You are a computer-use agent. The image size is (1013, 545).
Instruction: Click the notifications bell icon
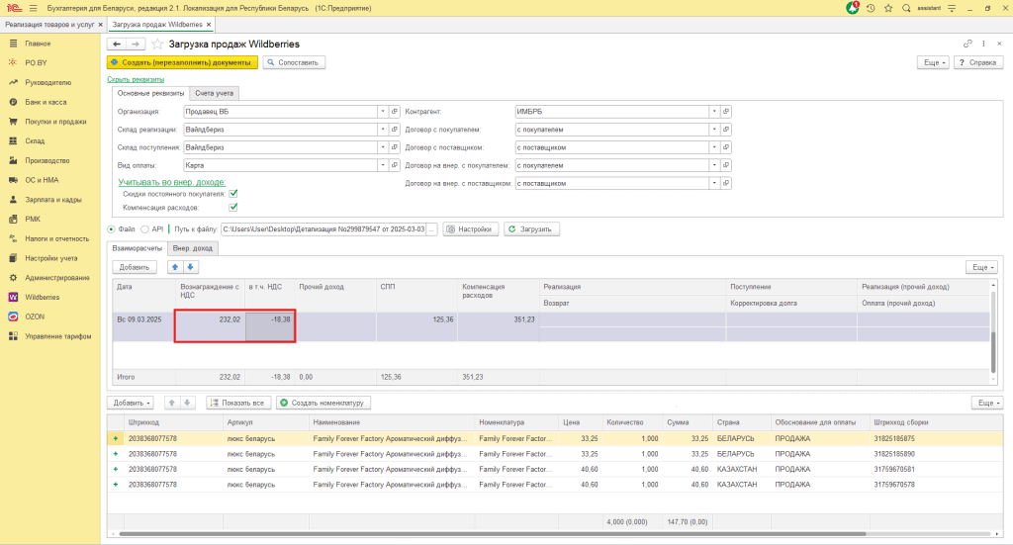pyautogui.click(x=853, y=8)
